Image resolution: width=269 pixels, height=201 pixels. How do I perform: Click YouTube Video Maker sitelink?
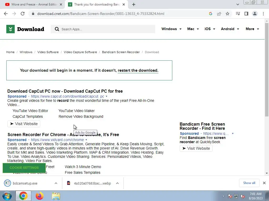point(76,111)
